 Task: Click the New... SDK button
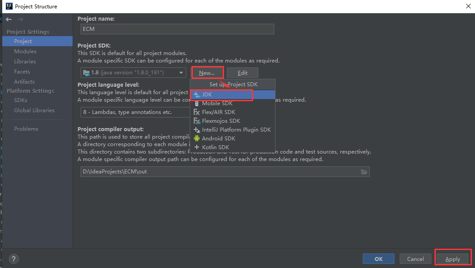tap(206, 73)
